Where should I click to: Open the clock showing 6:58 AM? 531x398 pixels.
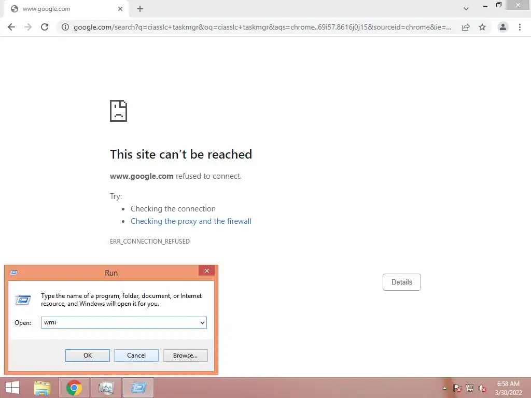(x=508, y=388)
